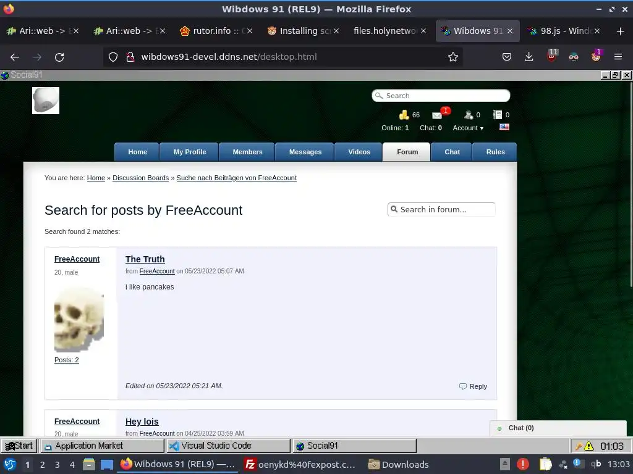Click the red exclamation notification icon in system panel
This screenshot has height=474, width=633.
point(523,464)
